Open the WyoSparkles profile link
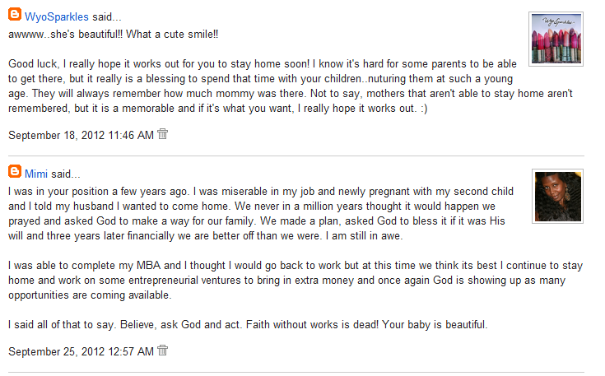605x376 pixels. click(x=58, y=17)
